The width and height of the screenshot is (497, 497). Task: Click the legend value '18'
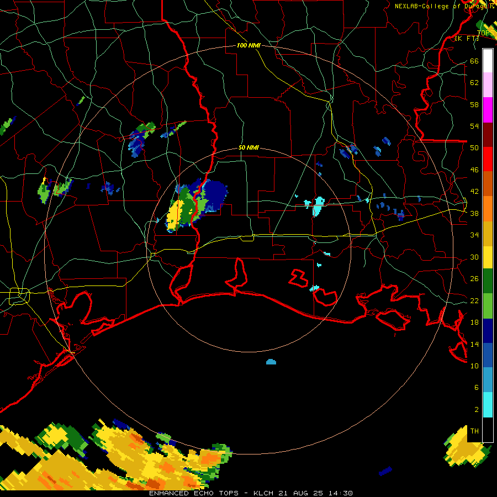[474, 322]
